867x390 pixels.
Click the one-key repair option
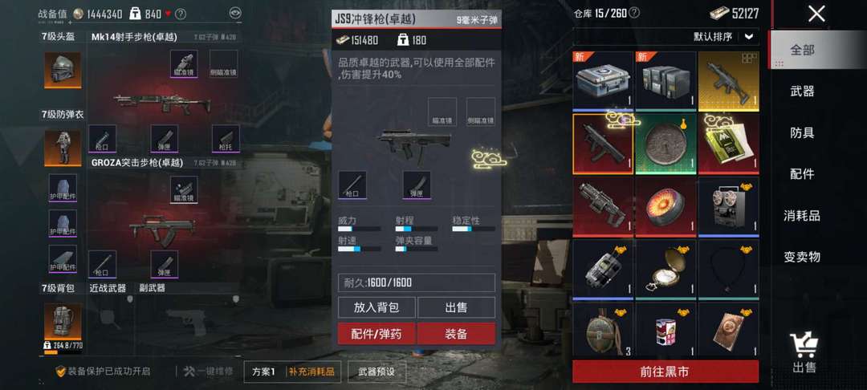(208, 372)
